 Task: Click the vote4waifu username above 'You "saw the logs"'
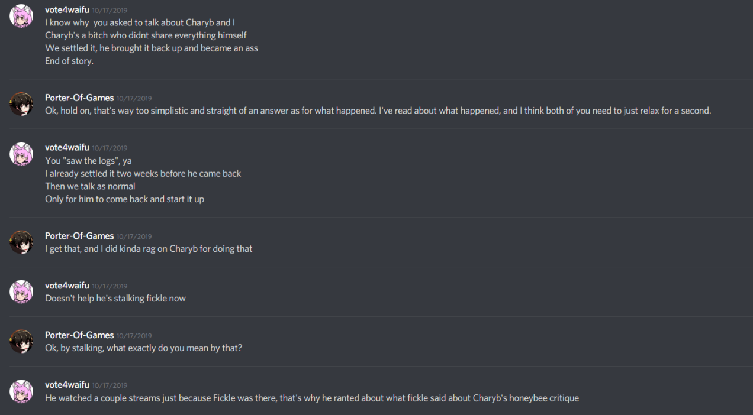67,147
